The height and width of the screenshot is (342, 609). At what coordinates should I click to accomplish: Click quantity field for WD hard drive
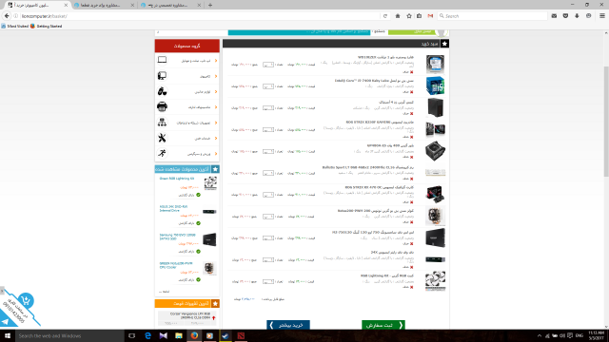[268, 65]
